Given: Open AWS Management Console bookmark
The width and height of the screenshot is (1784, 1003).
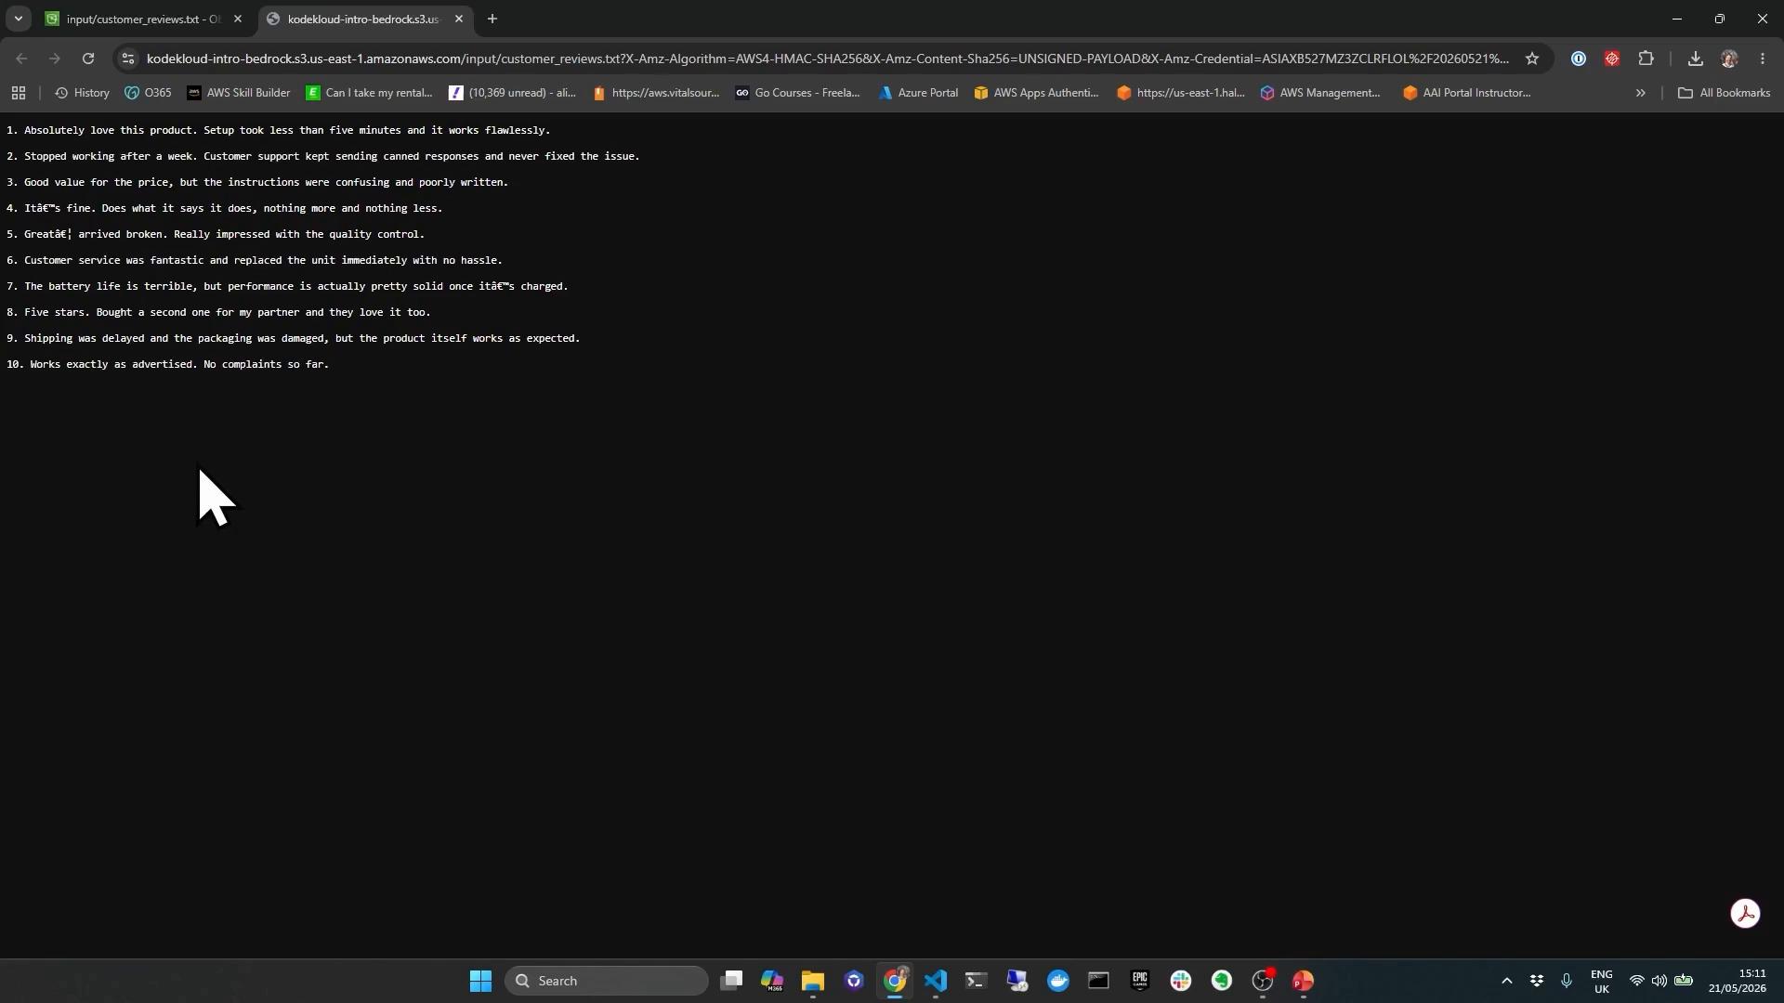Looking at the screenshot, I should click(x=1320, y=93).
